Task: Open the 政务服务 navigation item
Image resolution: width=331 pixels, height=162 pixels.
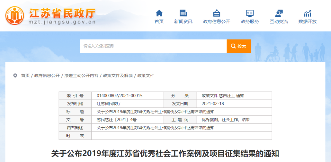Action: tap(250, 21)
